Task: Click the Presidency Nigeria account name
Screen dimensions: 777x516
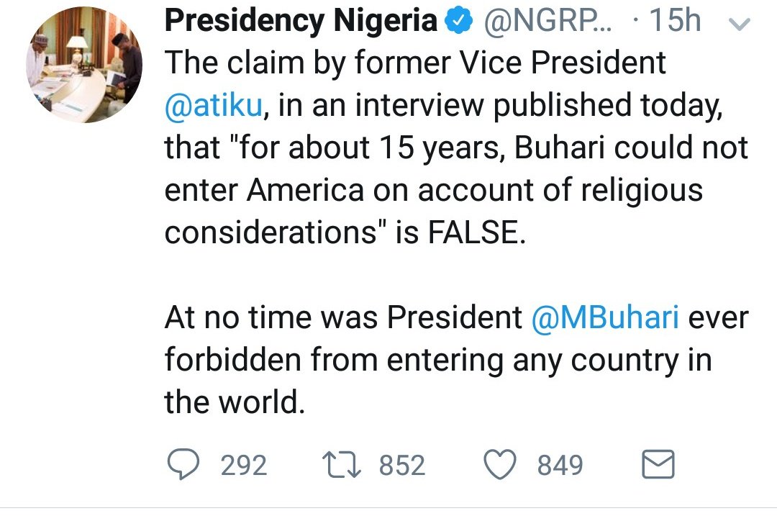Action: (301, 22)
